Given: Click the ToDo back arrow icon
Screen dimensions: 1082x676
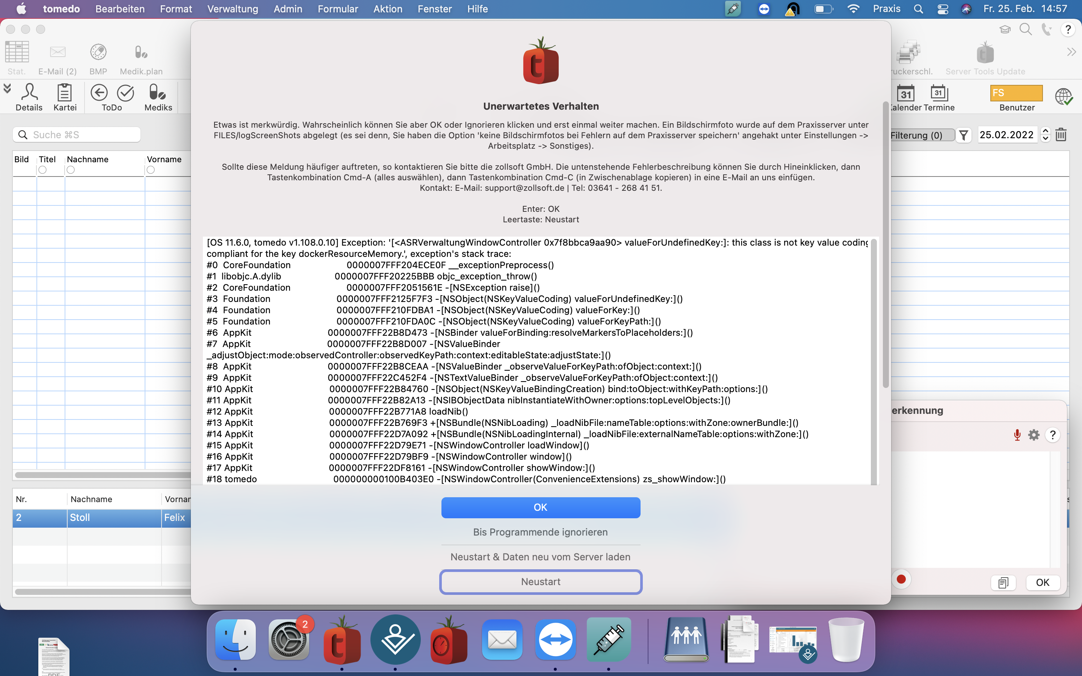Looking at the screenshot, I should tap(99, 92).
